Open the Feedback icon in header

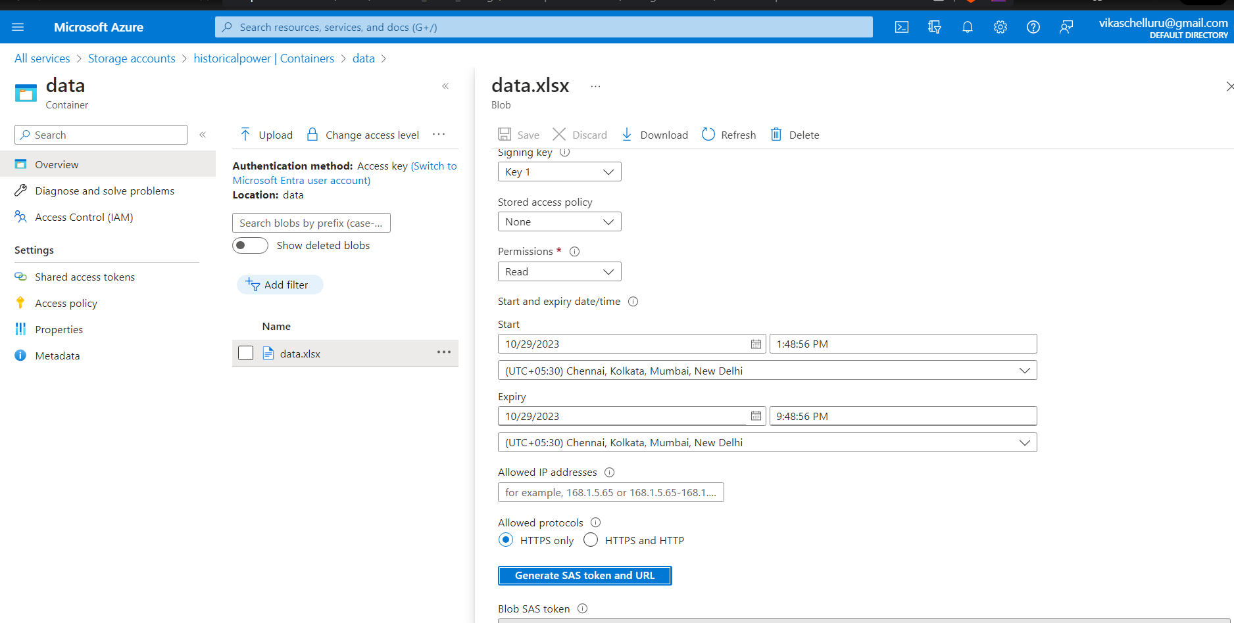tap(1066, 27)
